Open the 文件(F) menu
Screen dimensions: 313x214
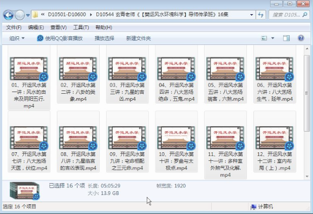click(14, 28)
